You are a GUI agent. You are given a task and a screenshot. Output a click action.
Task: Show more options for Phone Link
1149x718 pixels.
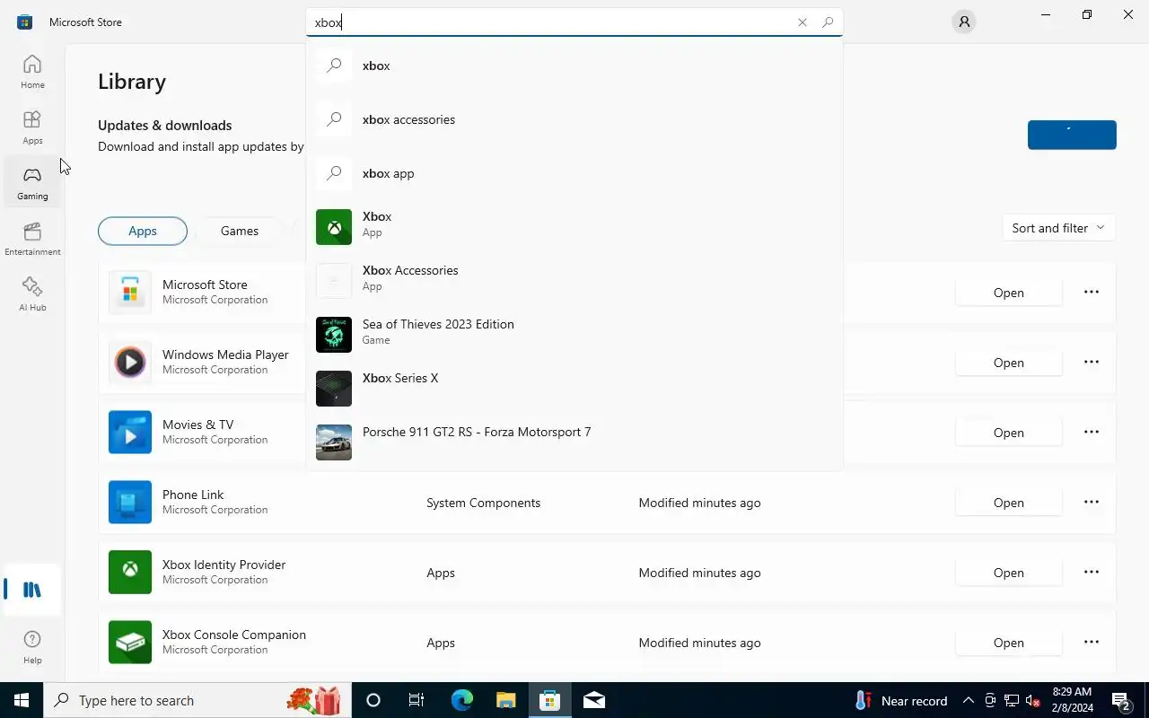point(1091,503)
